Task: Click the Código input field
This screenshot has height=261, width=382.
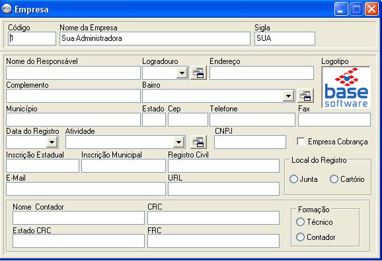Action: (x=32, y=38)
